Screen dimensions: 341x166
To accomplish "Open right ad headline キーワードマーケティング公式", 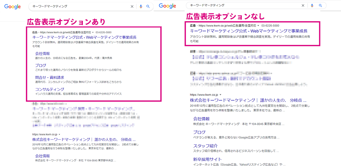I will pyautogui.click(x=249, y=31).
